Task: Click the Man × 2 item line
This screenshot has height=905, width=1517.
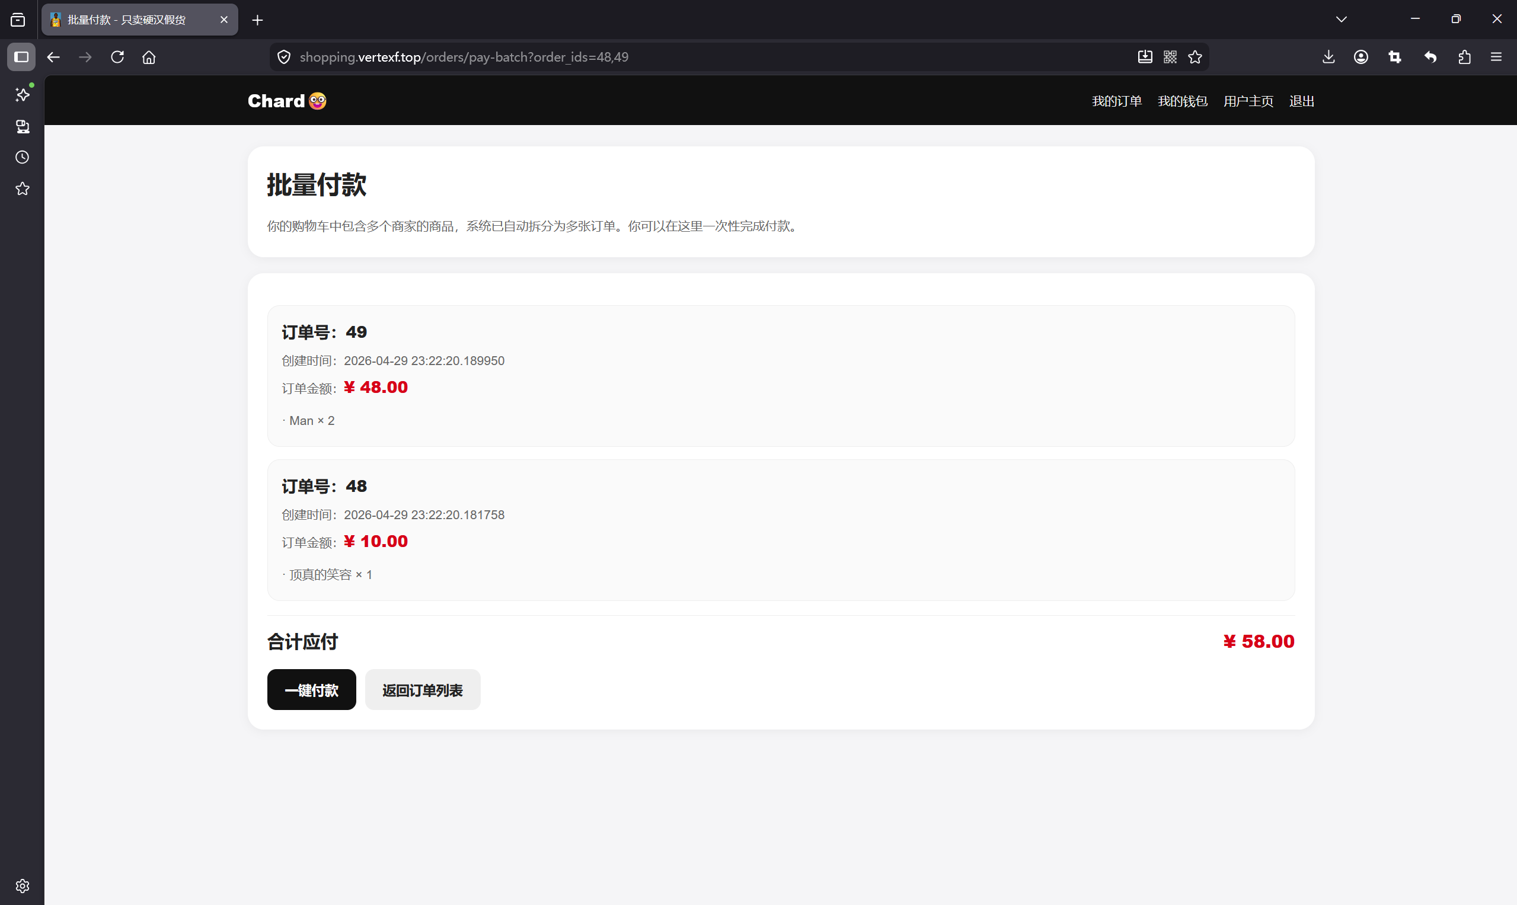Action: (308, 421)
